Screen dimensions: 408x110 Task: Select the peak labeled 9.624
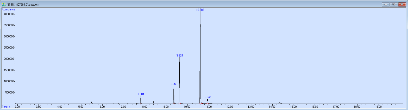[x=180, y=56]
